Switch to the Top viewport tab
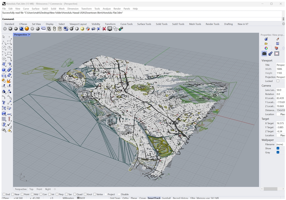This screenshot has height=200, width=286. pos(31,189)
